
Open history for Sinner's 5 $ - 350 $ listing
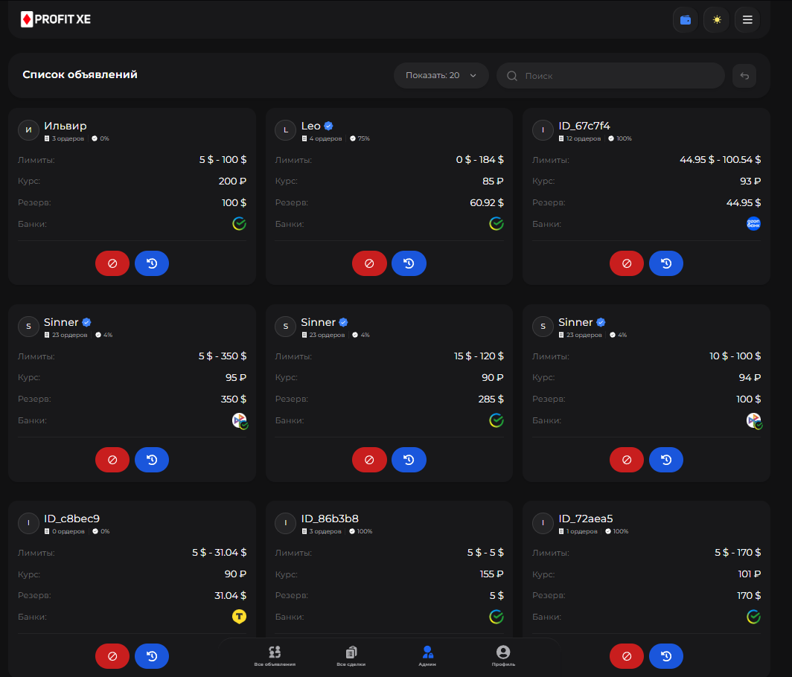pyautogui.click(x=152, y=460)
